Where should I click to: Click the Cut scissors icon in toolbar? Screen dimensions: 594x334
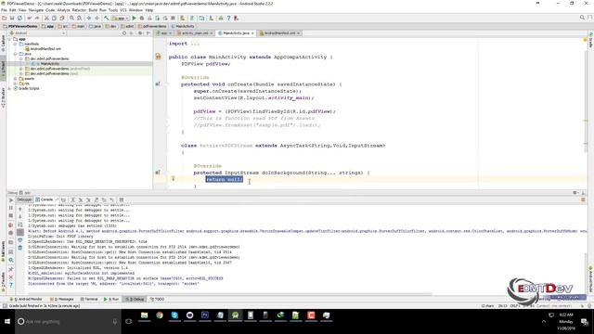[x=46, y=19]
